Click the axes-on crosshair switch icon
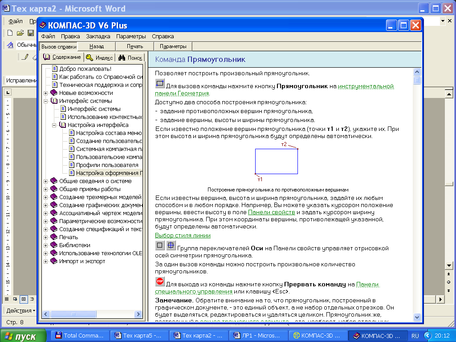The image size is (456, 342). (x=171, y=245)
